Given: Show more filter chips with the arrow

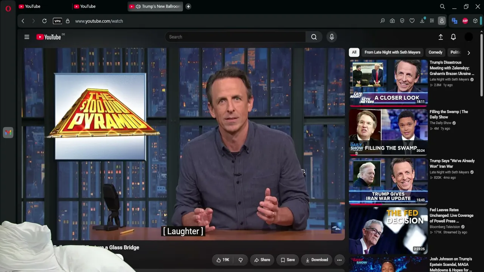Looking at the screenshot, I should [468, 53].
